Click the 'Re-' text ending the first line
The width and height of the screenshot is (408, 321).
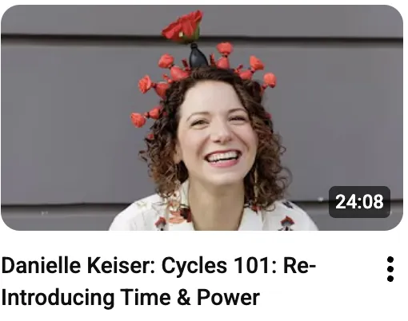300,266
